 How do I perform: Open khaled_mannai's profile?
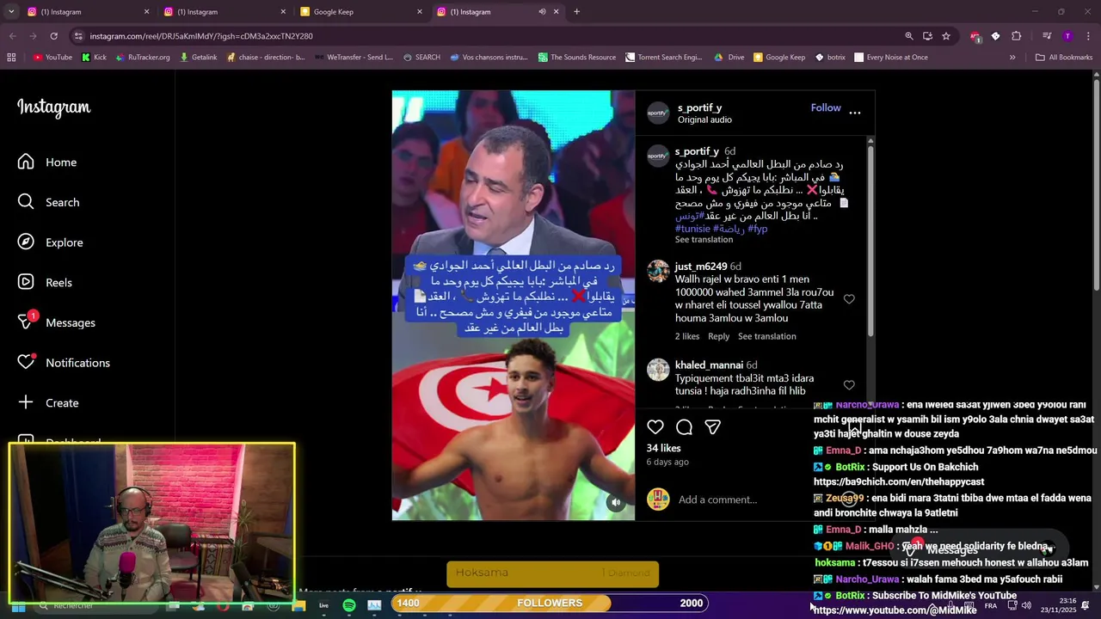coord(709,365)
